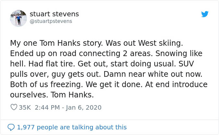
Task: Open stuart stevens' profile avatar photo
Action: (18, 18)
